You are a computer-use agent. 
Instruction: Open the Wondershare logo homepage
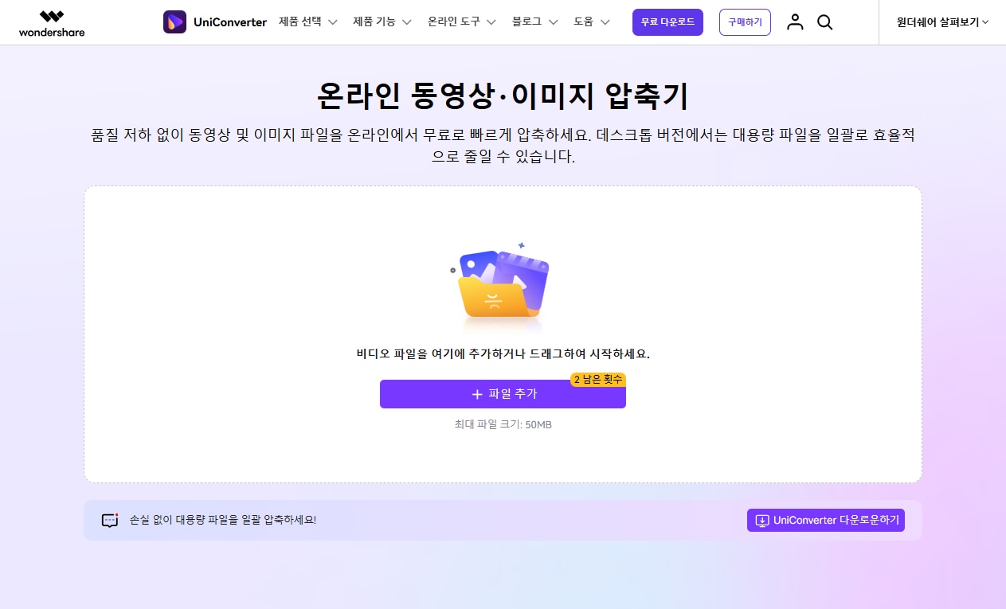click(x=51, y=22)
